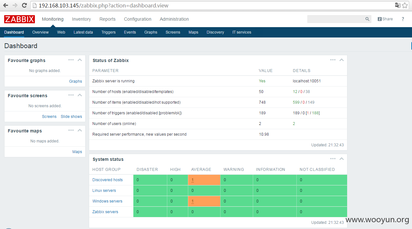Go to the Overview submenu
Image resolution: width=412 pixels, height=229 pixels.
click(40, 32)
